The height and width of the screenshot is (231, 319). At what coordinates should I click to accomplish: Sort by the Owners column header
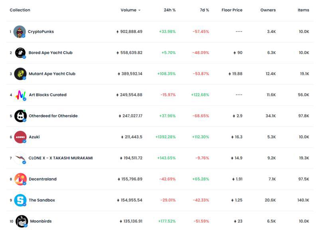[x=268, y=10]
